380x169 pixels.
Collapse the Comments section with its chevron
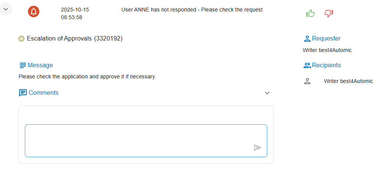[267, 93]
